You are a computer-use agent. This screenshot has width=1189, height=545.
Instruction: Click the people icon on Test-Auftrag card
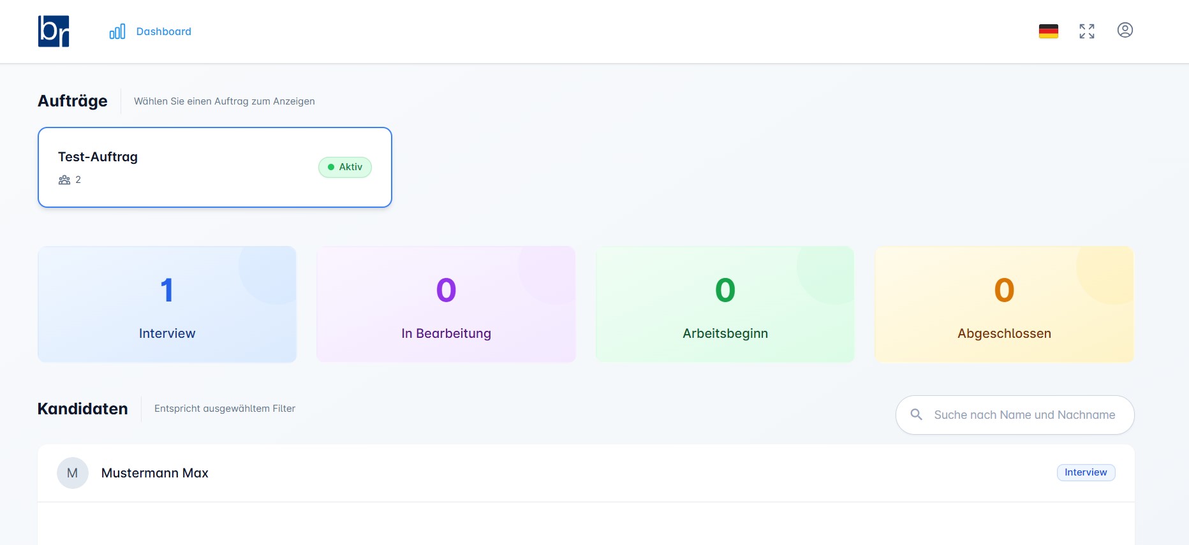coord(64,180)
